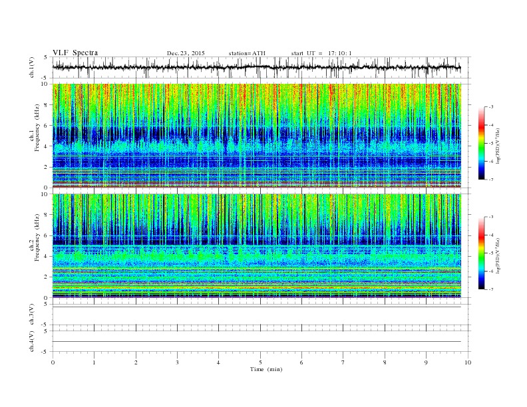The height and width of the screenshot is (407, 527).
Task: Click the "Time (min)" x-axis label
Action: (266, 369)
